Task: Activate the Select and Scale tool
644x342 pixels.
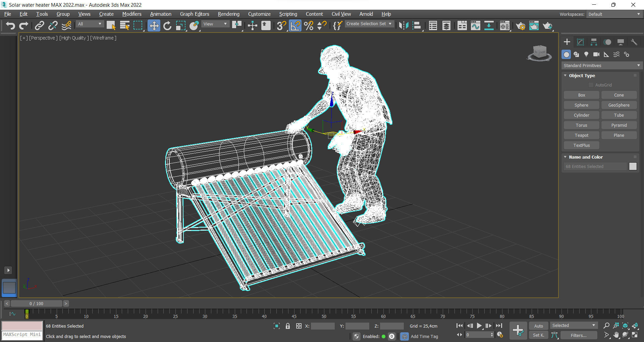Action: pos(181,25)
